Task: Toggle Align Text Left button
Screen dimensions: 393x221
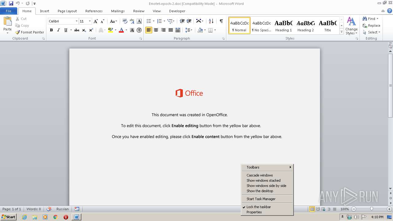Action: [x=149, y=30]
